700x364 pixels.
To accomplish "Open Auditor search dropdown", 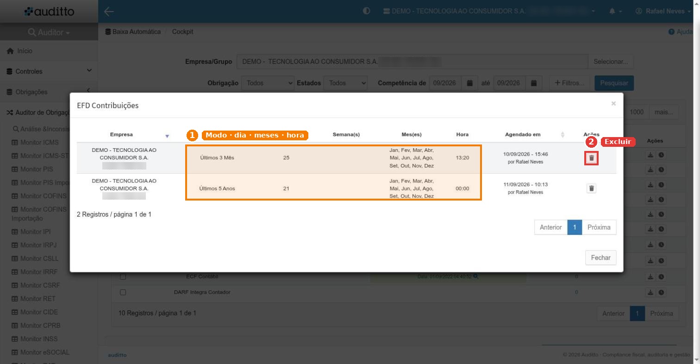I will coord(49,32).
